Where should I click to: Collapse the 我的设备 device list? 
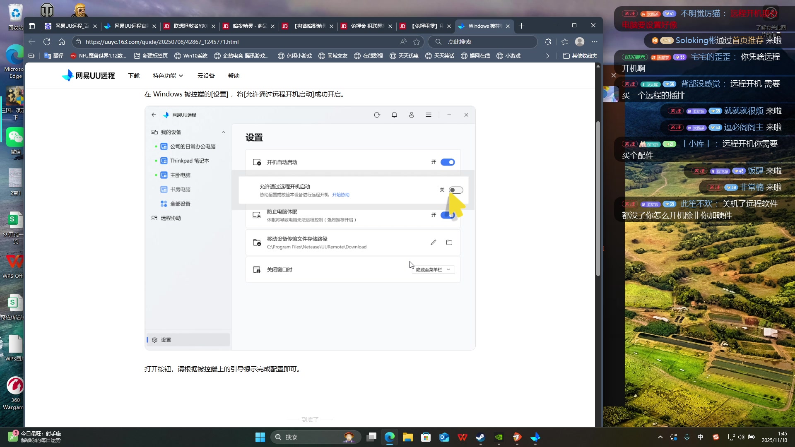click(x=224, y=132)
